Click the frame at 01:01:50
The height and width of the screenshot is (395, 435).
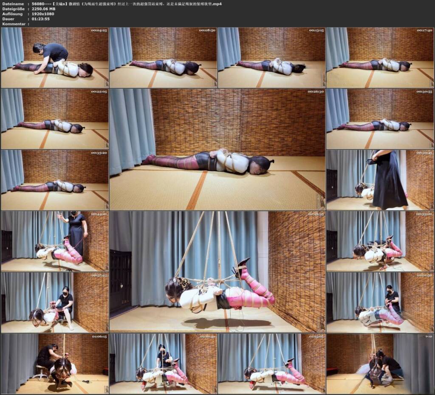click(x=380, y=303)
